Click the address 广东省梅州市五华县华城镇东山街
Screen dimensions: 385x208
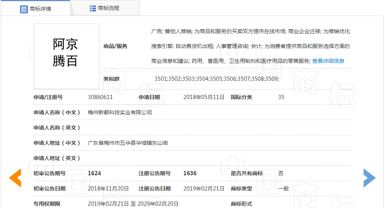[x=128, y=143]
